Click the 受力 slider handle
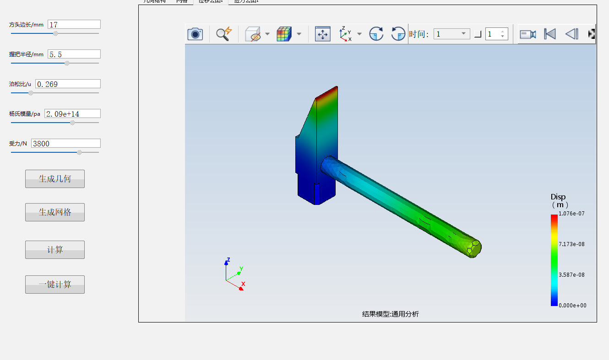The image size is (609, 360). [79, 152]
